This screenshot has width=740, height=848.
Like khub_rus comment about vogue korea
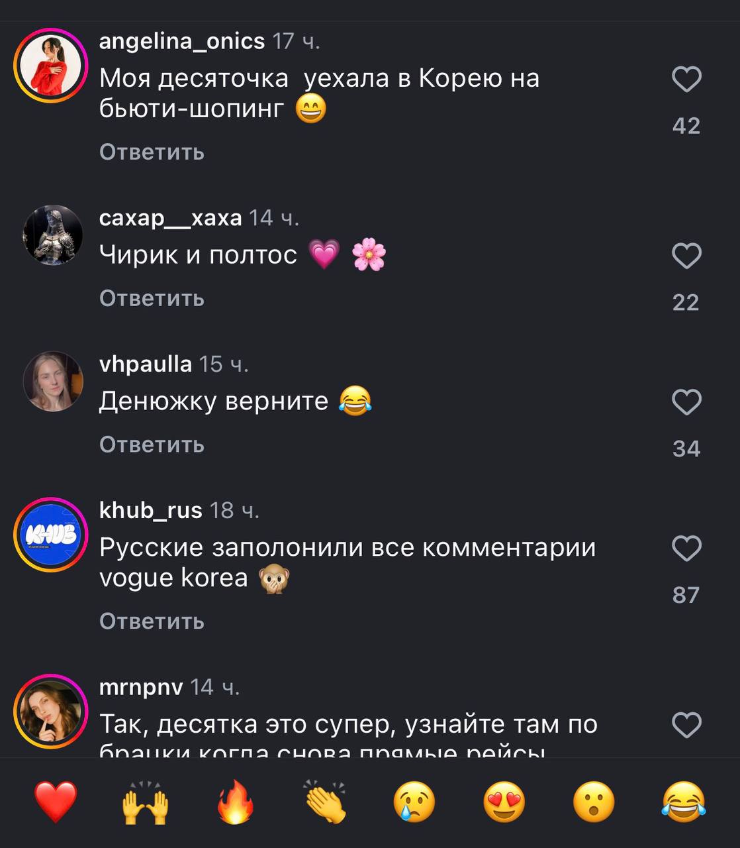(686, 549)
